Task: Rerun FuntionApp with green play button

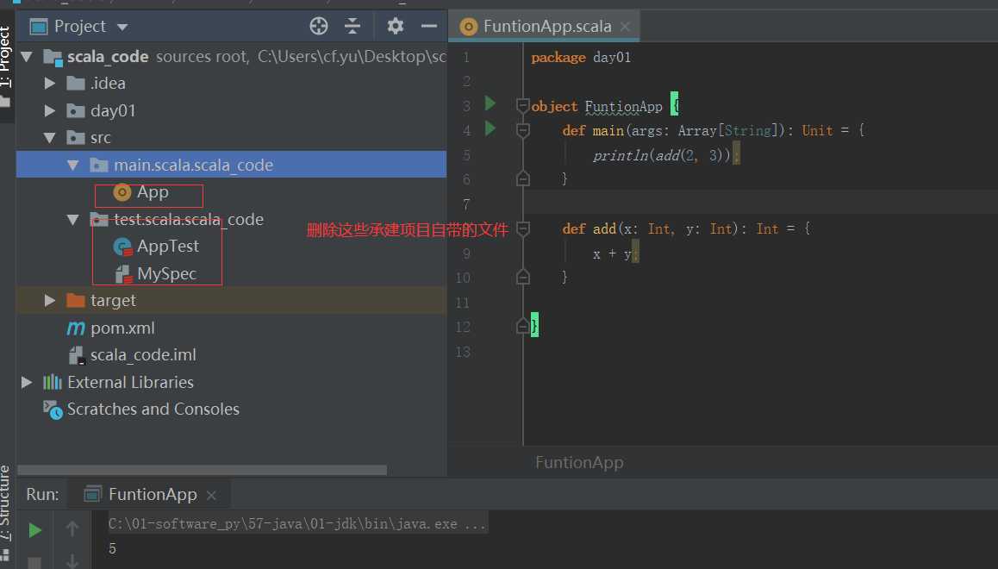Action: 35,530
